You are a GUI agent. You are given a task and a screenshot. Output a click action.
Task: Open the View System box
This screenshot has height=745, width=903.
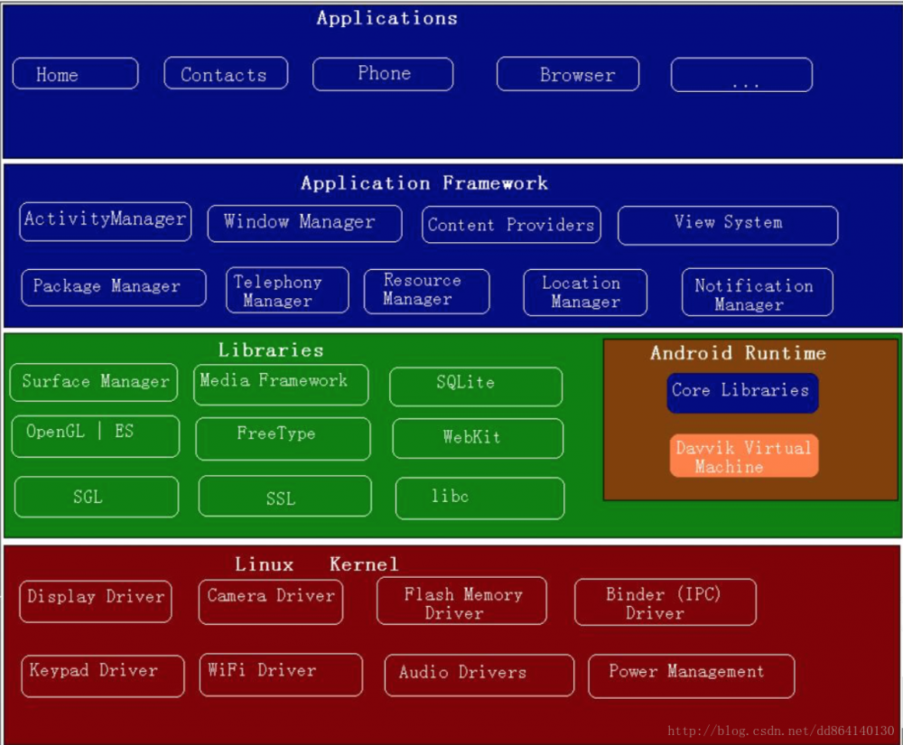pyautogui.click(x=728, y=223)
